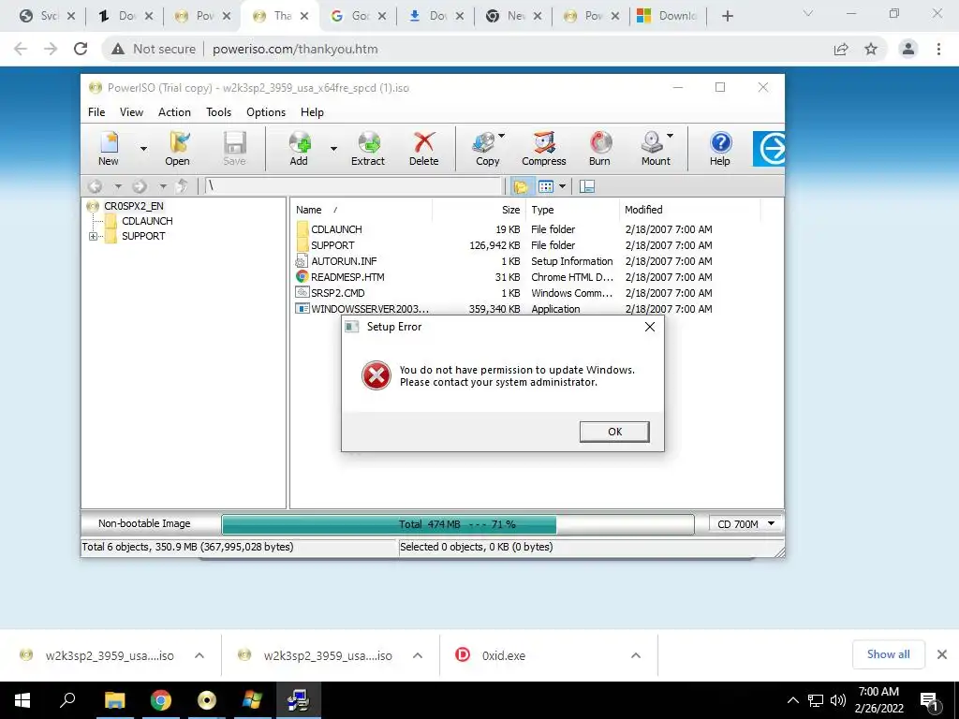Open the Help menu in menu bar
959x719 pixels.
[312, 112]
